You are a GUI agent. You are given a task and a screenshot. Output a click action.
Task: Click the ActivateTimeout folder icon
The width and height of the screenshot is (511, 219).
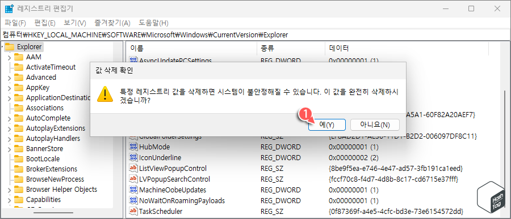[19, 67]
